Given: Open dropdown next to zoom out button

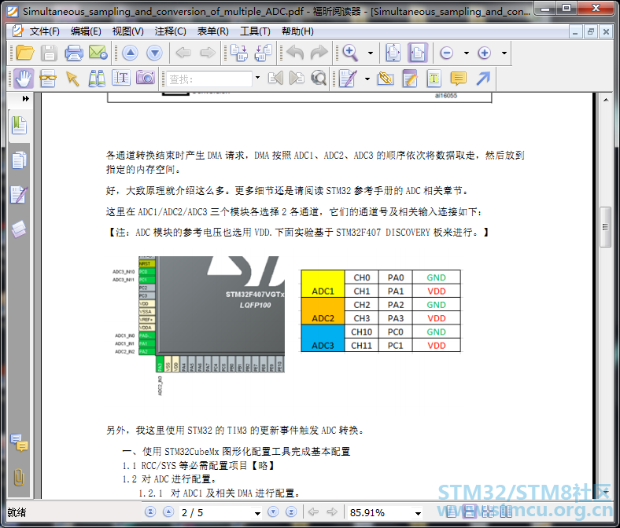Looking at the screenshot, I should pos(467,53).
